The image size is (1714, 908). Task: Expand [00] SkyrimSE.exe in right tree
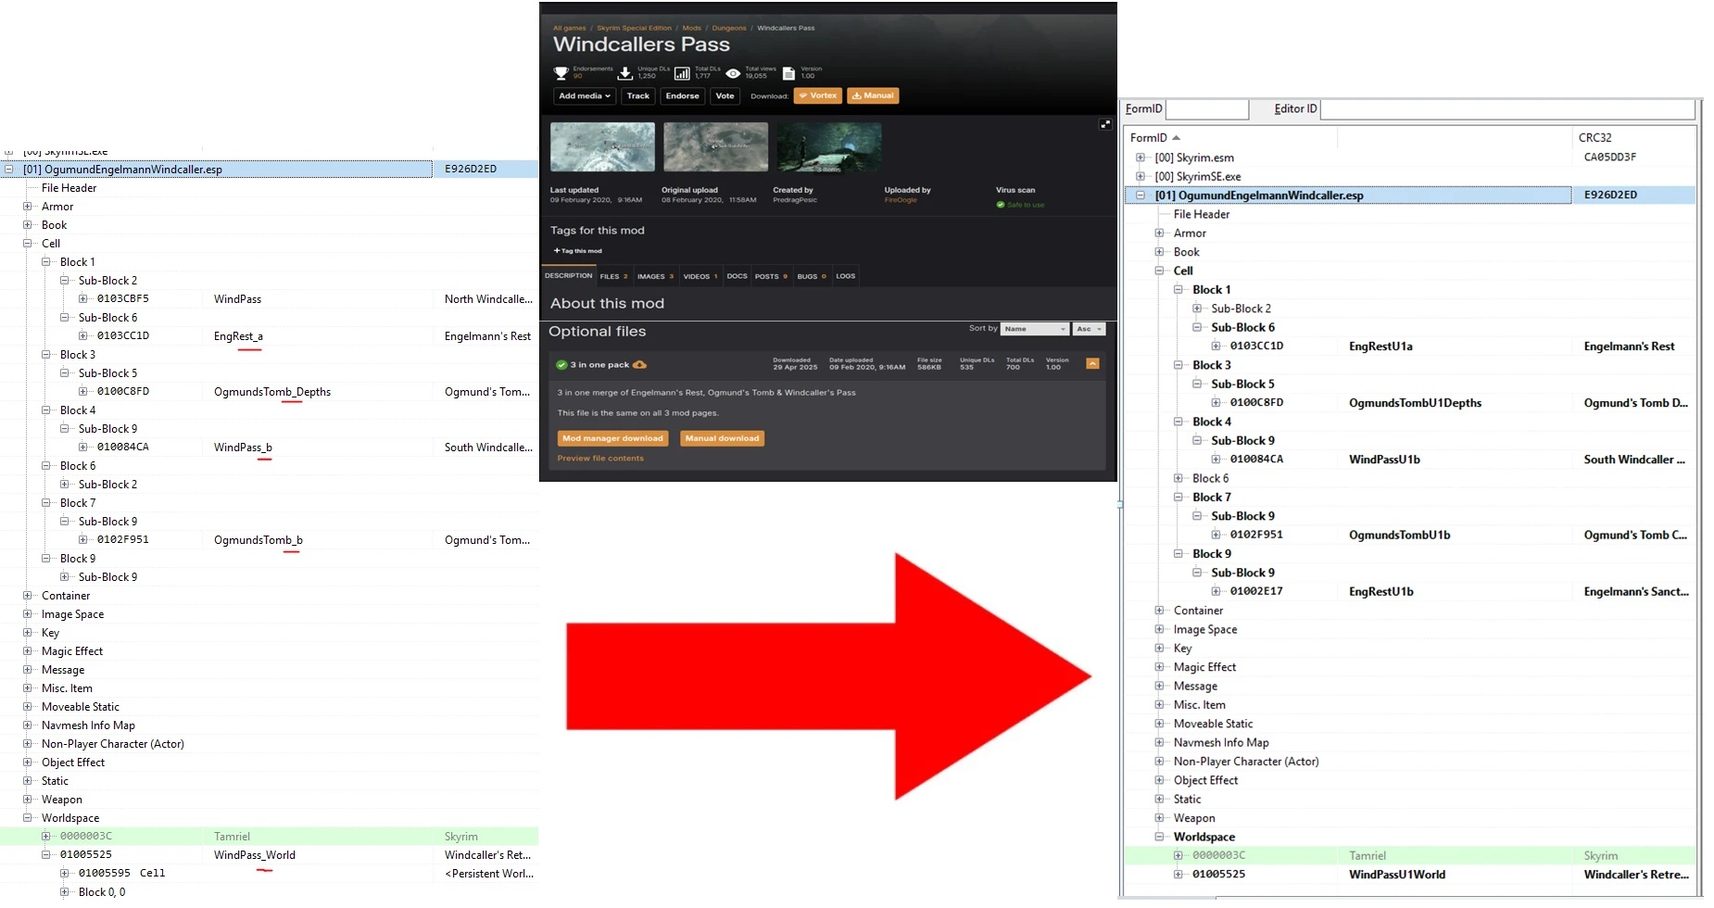click(1141, 176)
